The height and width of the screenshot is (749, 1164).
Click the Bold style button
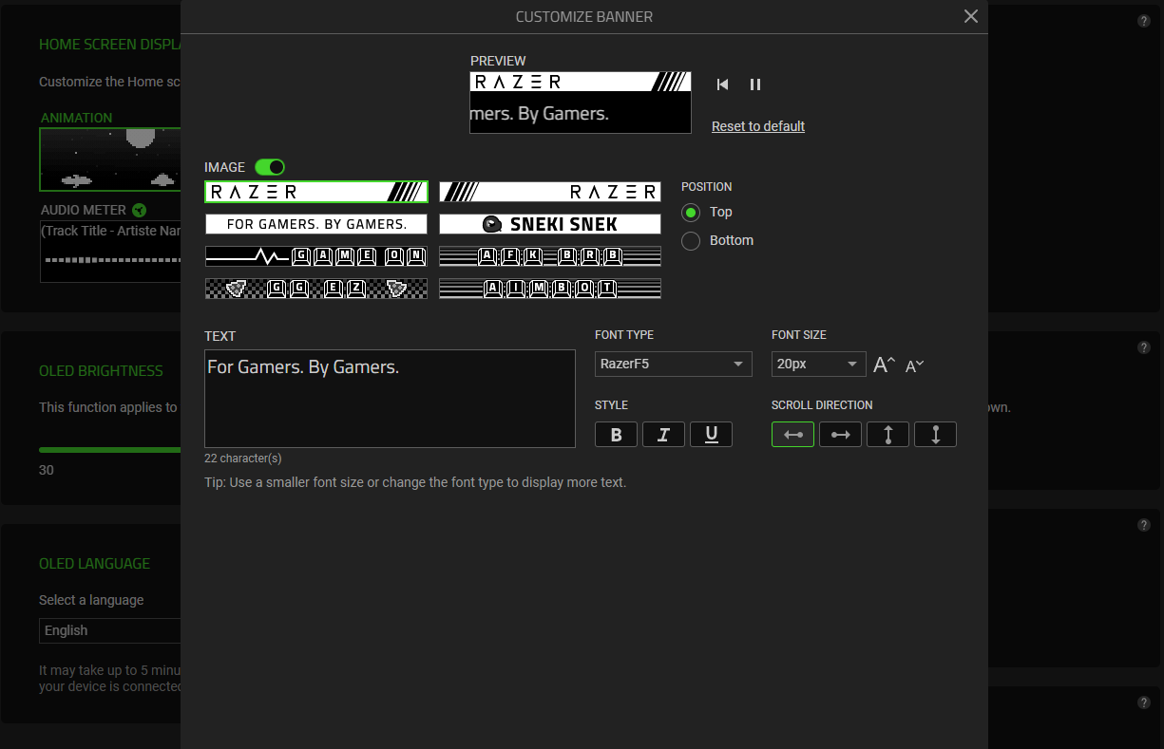tap(616, 435)
